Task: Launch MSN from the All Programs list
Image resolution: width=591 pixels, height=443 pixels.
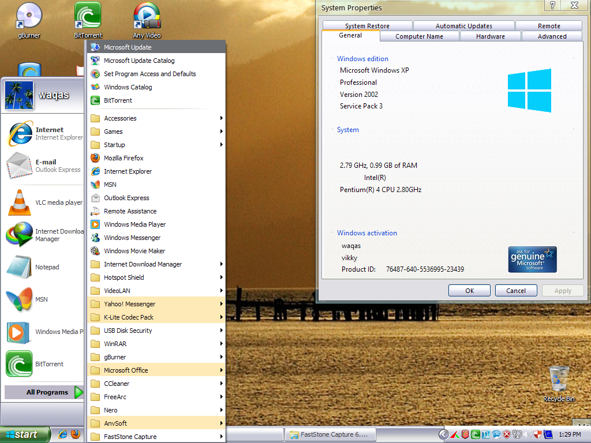Action: [156, 185]
